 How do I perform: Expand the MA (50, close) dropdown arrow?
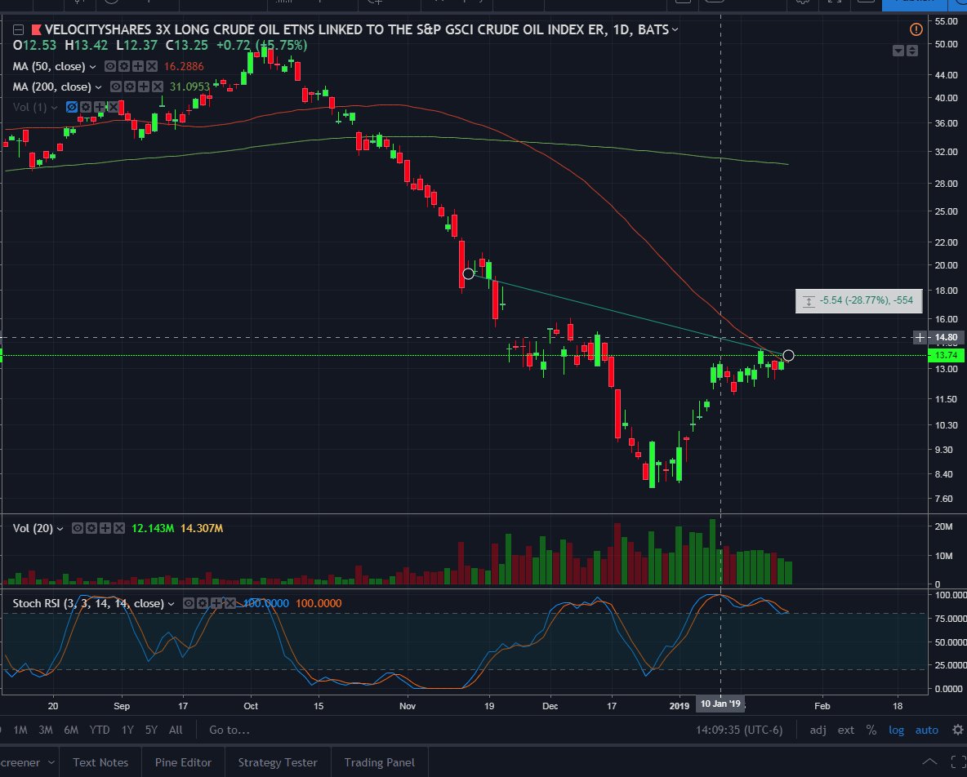point(92,67)
